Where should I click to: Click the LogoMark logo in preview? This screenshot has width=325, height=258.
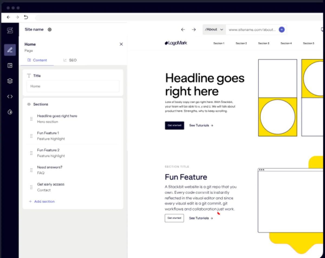pos(176,43)
